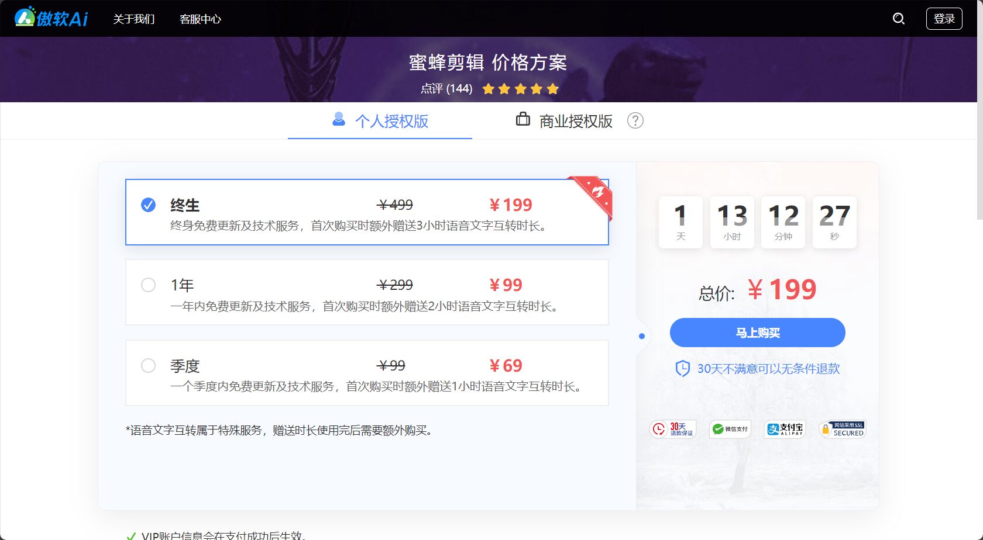The image size is (983, 540).
Task: Click the 傲软Ai logo
Action: [51, 18]
